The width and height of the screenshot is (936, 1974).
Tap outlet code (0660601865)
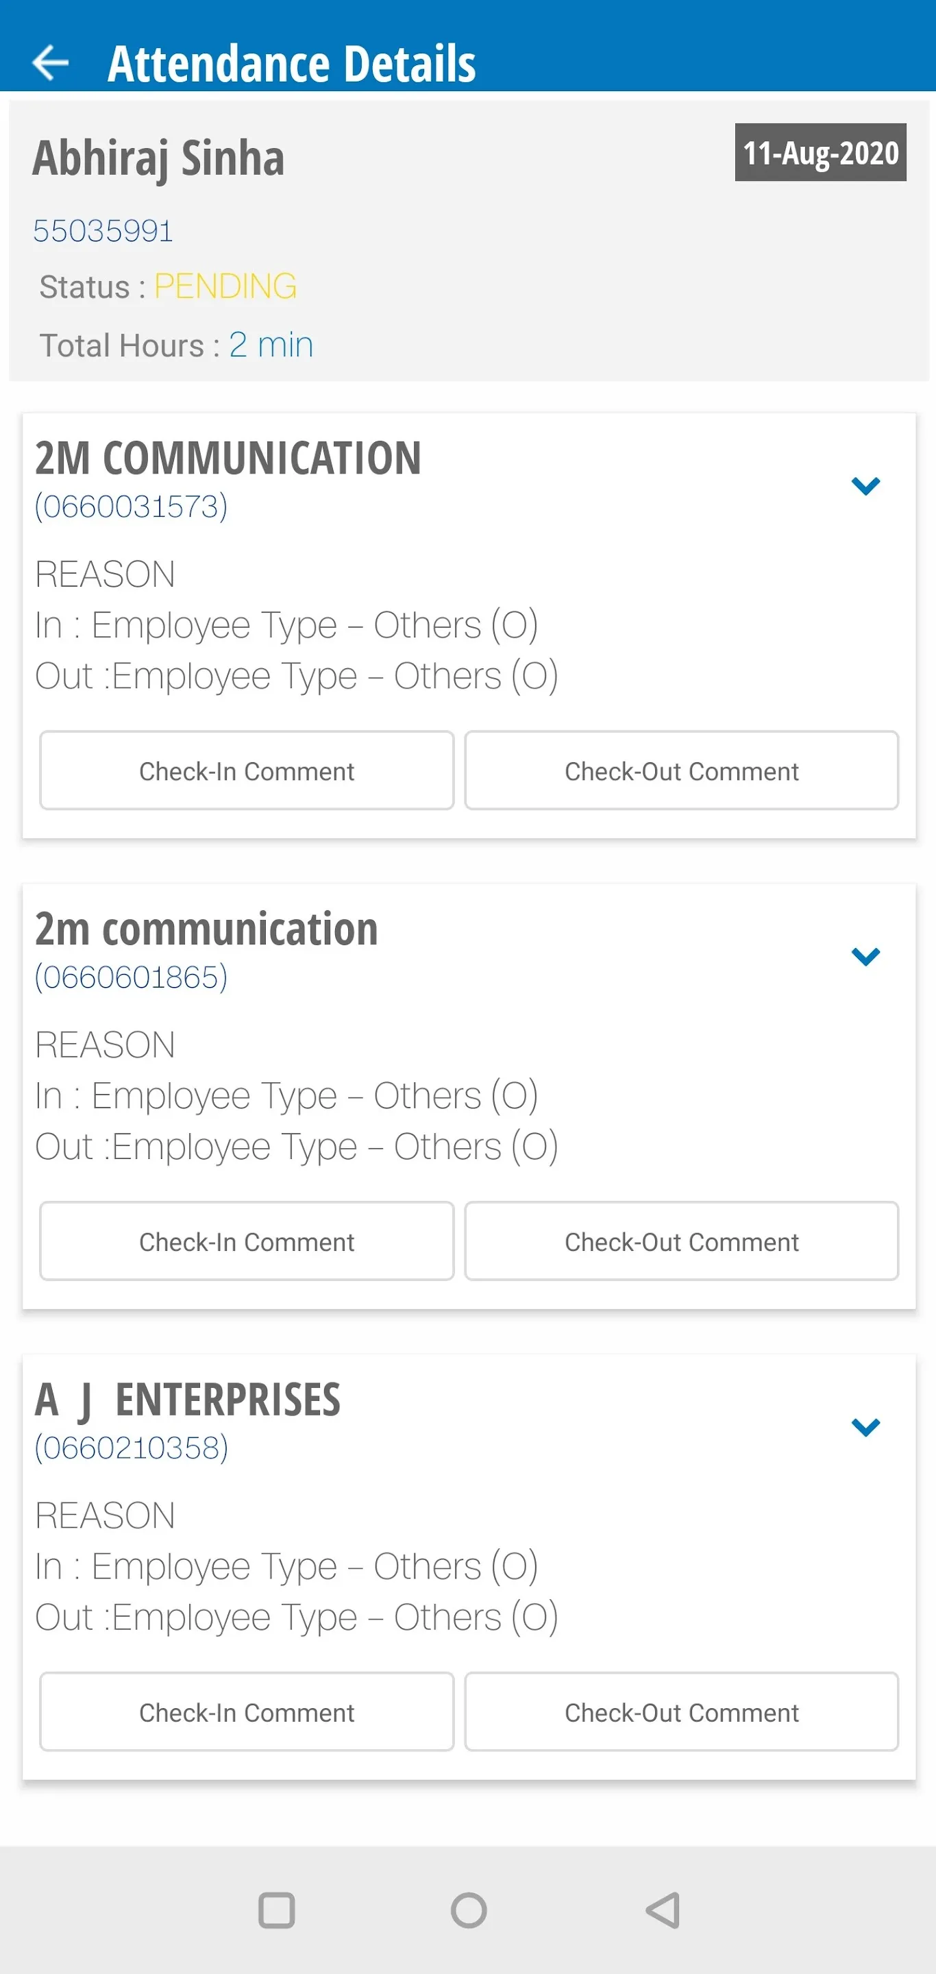tap(131, 977)
